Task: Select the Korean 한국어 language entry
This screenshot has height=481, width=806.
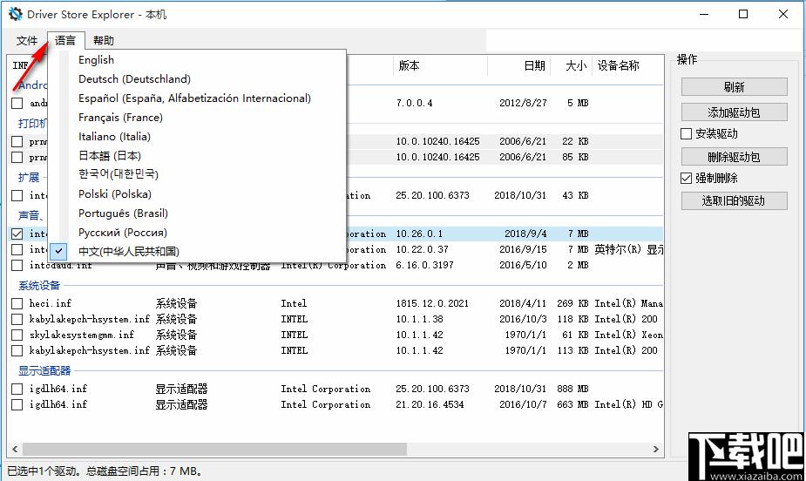Action: [x=119, y=175]
